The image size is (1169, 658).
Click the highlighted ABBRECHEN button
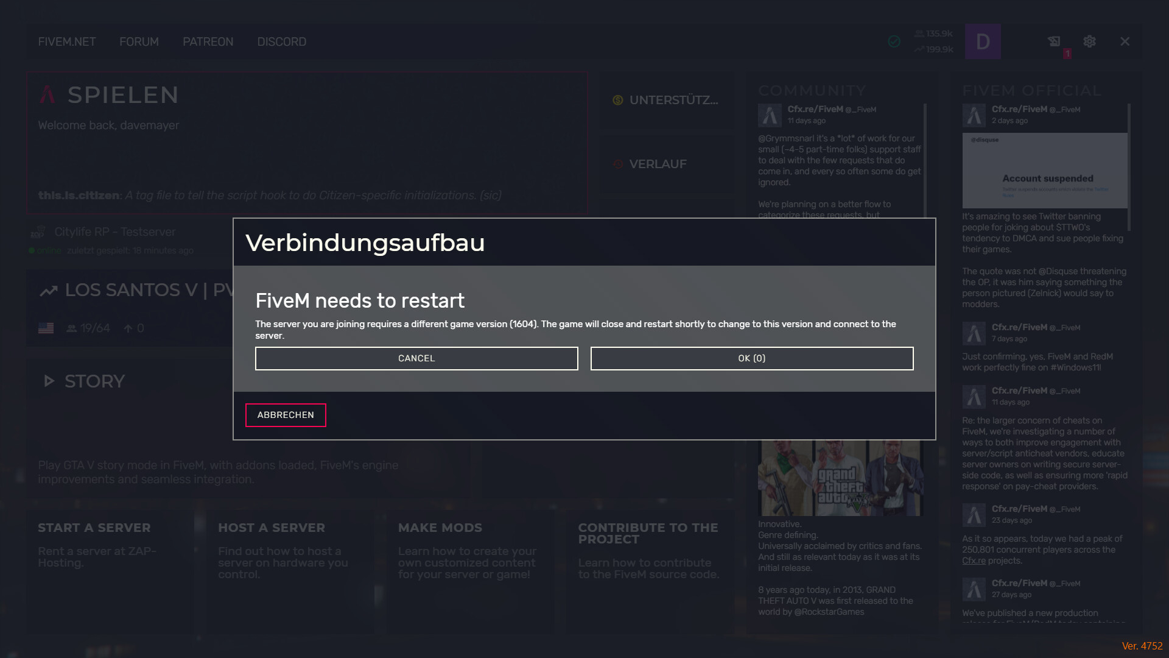(286, 415)
